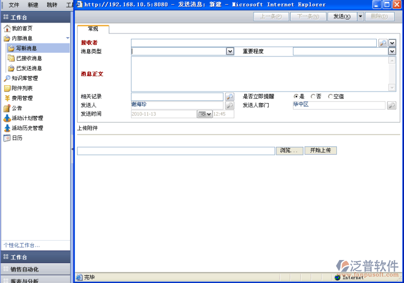Open 活动计划管理 in the sidebar
Image resolution: width=404 pixels, height=283 pixels.
pyautogui.click(x=27, y=118)
